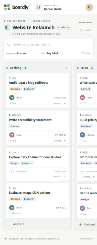
Task: Click the 0/3 checklist checkmark on Audit legacy blog
Action: point(10,103)
